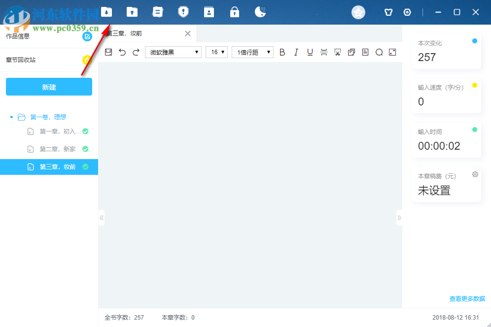
Task: Open settings via the gear icon at top right
Action: (x=407, y=12)
